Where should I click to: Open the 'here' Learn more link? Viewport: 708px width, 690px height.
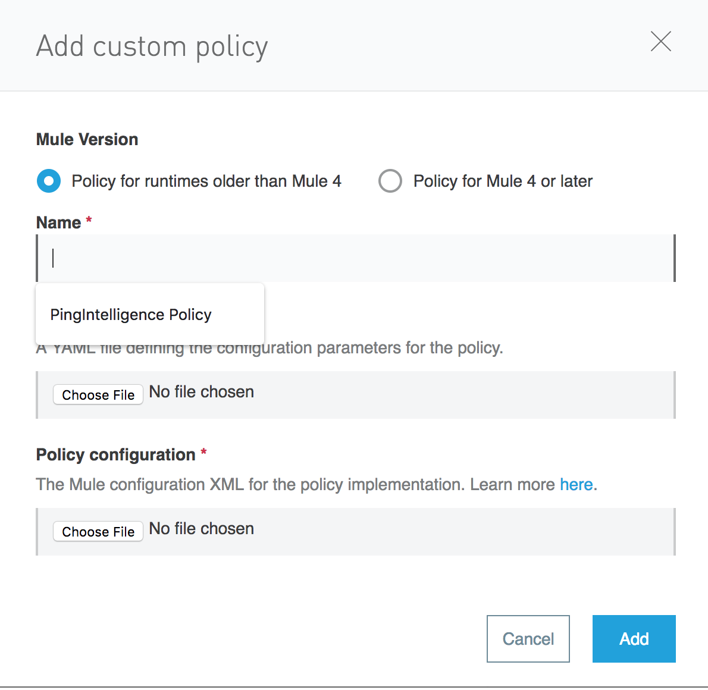(x=576, y=485)
